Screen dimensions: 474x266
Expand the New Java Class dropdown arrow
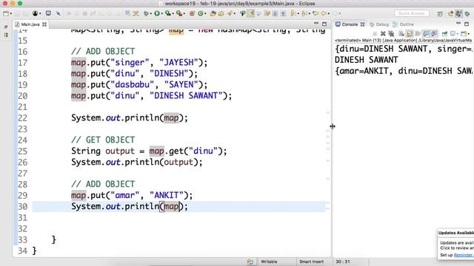click(x=205, y=13)
